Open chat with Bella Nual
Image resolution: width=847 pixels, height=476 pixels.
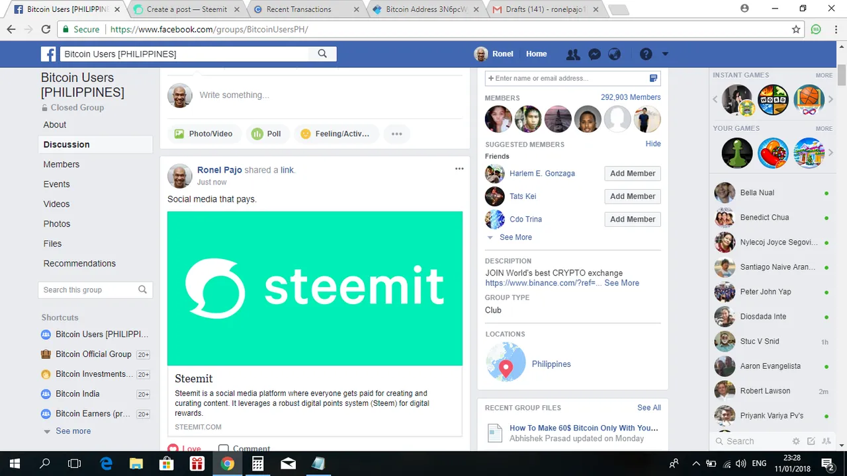(772, 193)
